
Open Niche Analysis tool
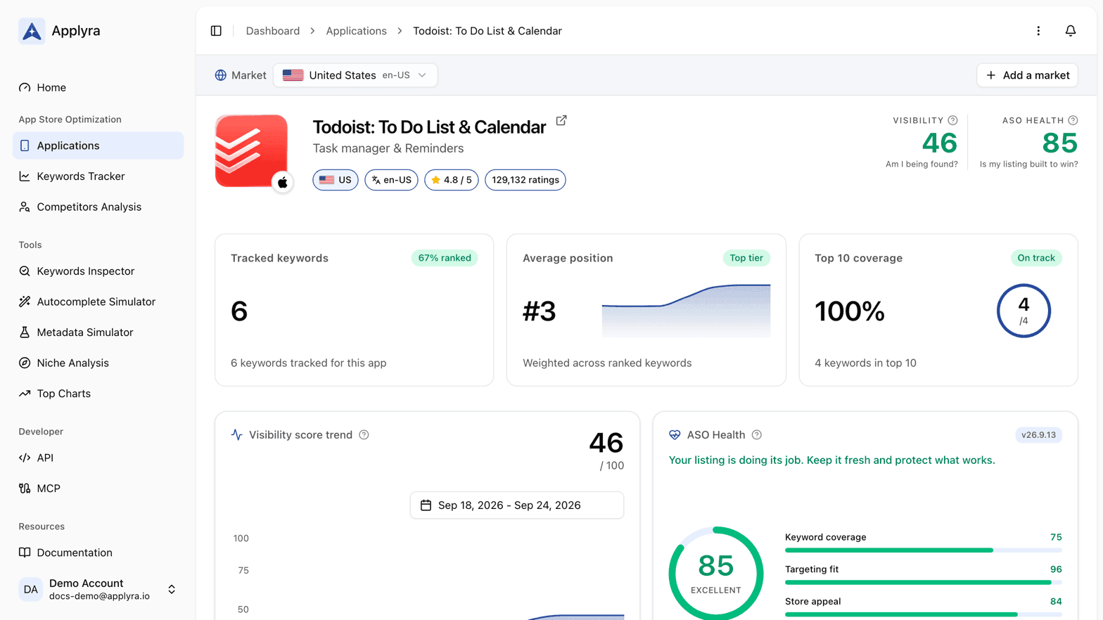click(x=98, y=363)
